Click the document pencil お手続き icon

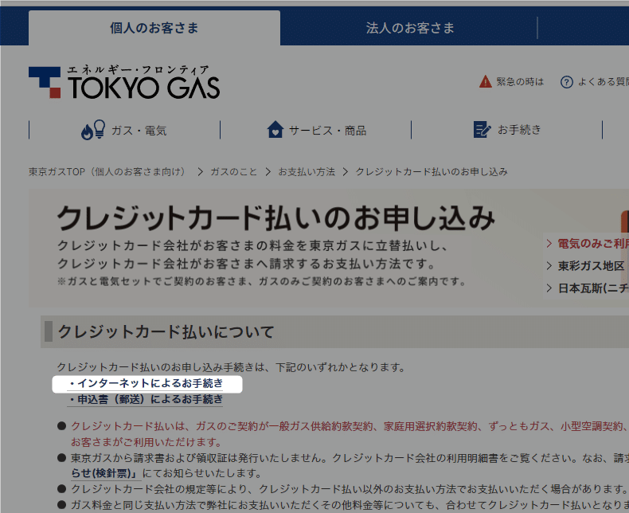pos(482,129)
